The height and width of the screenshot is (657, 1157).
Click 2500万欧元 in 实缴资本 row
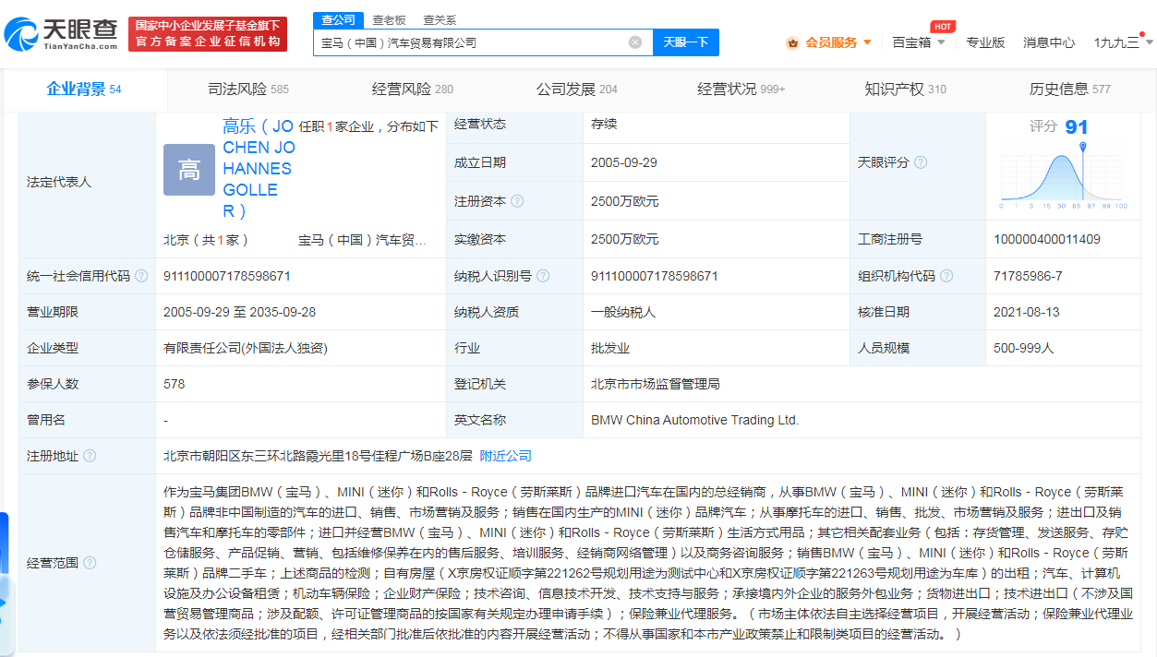click(x=625, y=240)
